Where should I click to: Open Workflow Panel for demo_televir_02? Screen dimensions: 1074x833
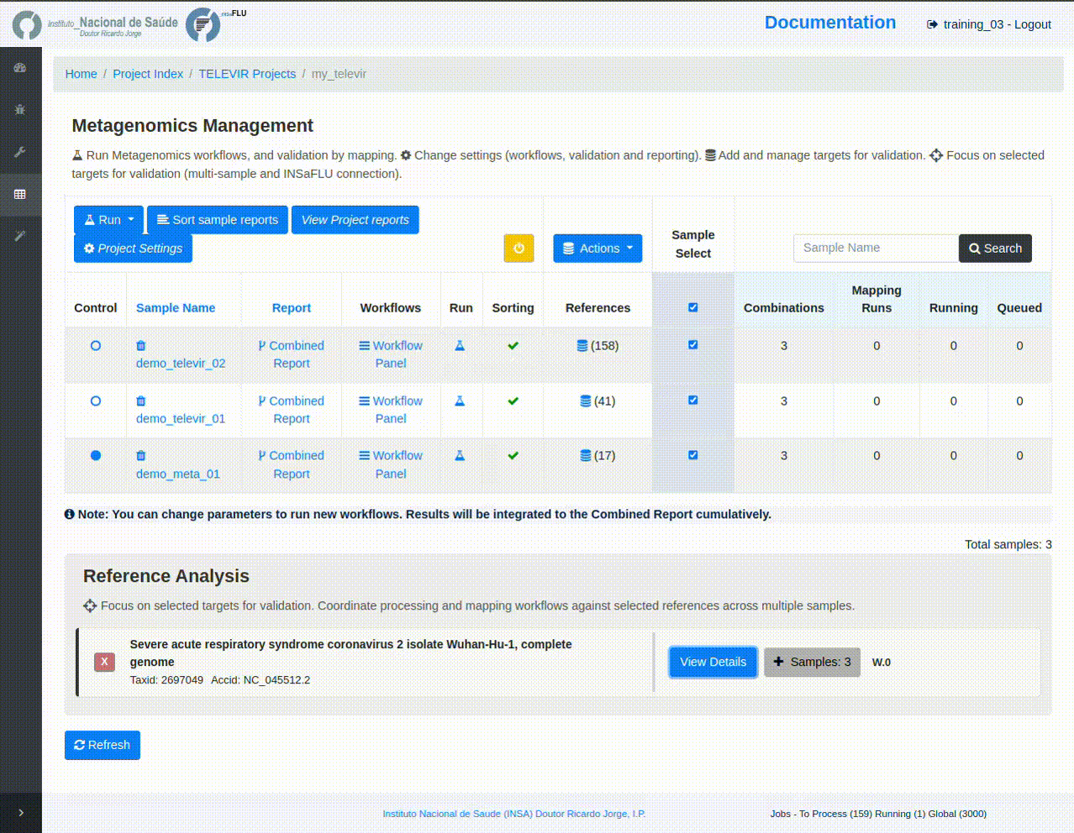pos(391,354)
